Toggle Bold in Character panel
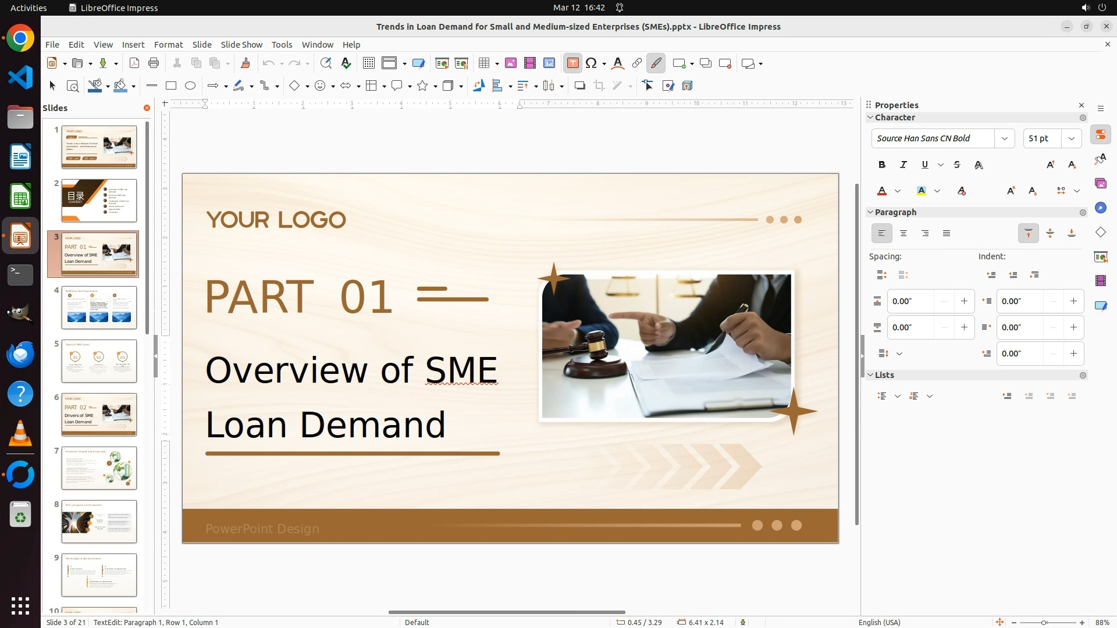Screen dimensions: 1117x628 coord(882,165)
